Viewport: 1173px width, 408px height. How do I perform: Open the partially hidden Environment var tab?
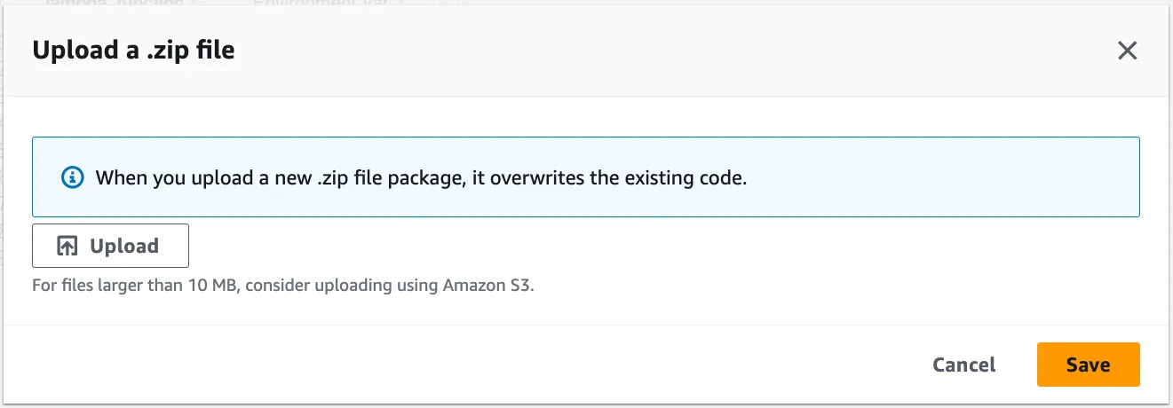pos(321,5)
